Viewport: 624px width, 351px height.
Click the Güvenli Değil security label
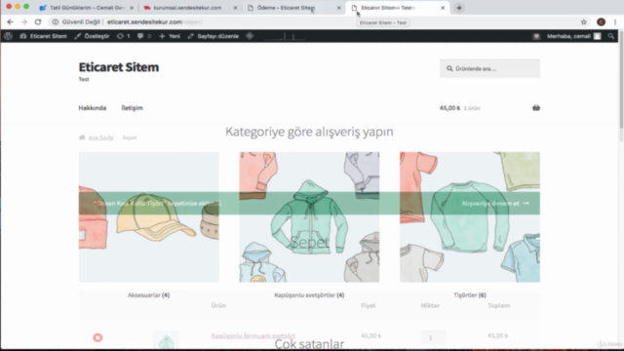(81, 21)
